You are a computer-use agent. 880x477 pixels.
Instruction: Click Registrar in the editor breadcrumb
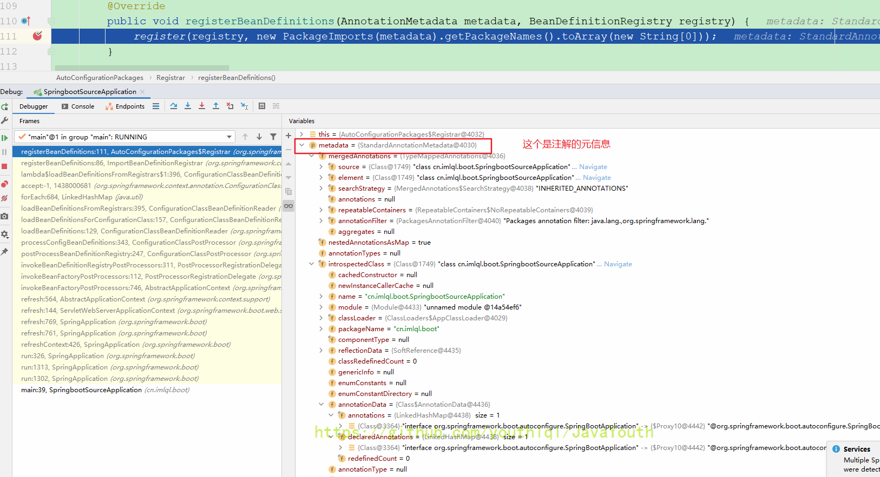(x=170, y=78)
